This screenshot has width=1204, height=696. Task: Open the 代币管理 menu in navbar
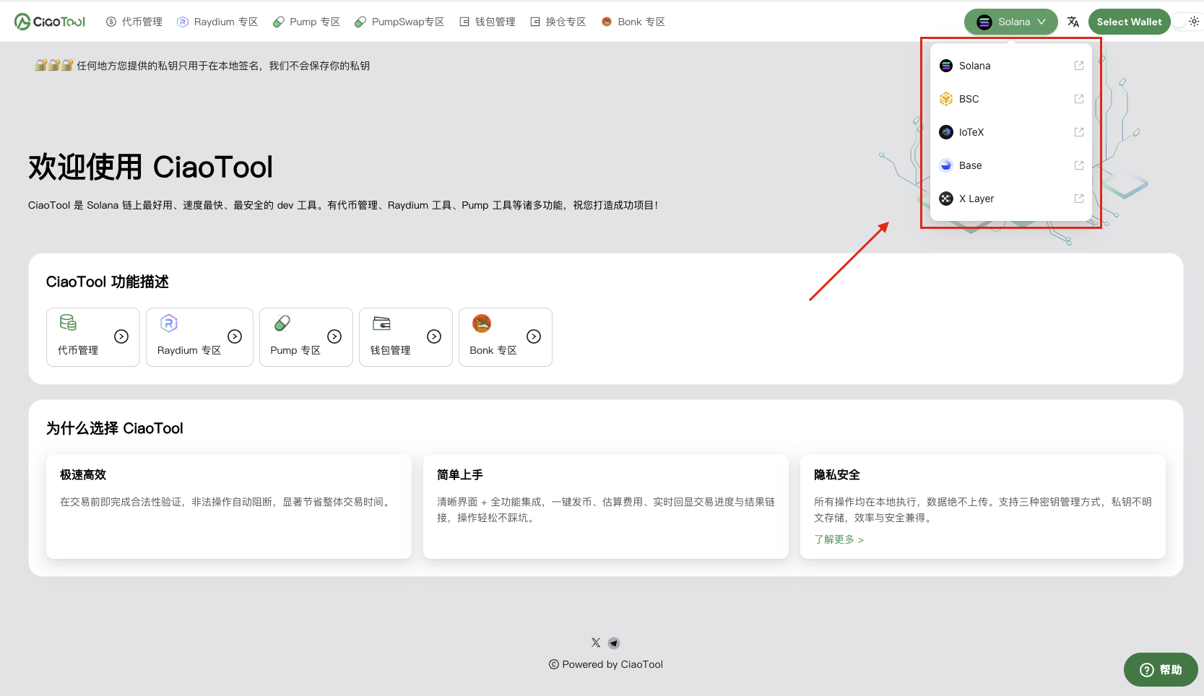[134, 22]
